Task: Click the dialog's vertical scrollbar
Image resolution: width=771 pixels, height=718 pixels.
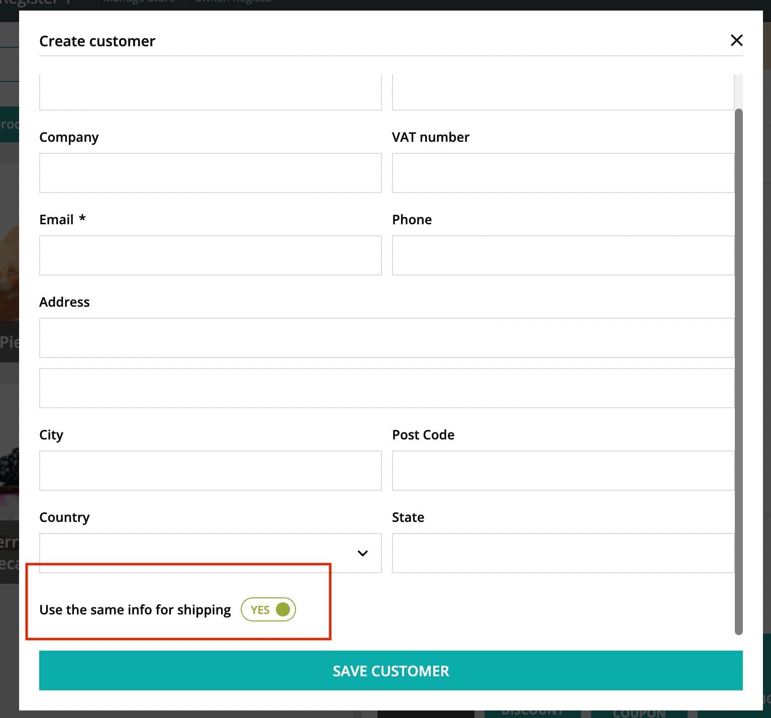Action: click(738, 372)
